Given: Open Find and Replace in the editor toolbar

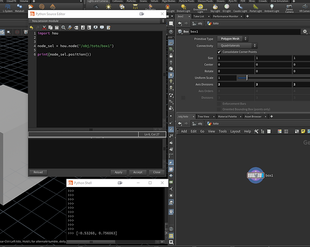Looking at the screenshot, I should [70, 27].
